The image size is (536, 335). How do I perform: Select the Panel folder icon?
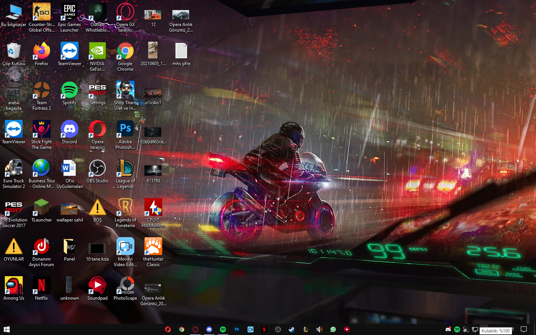(70, 250)
